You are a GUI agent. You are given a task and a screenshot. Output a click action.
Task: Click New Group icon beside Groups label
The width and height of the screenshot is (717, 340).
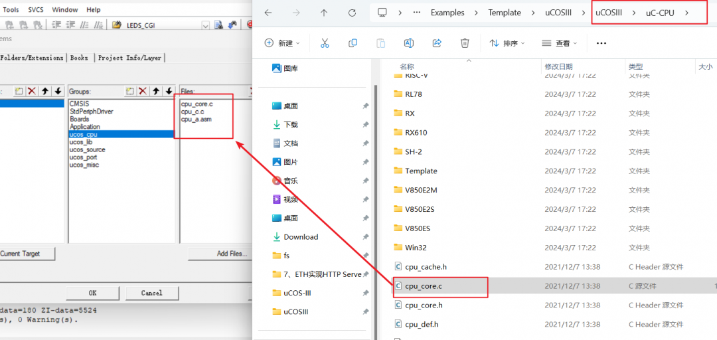tap(130, 91)
